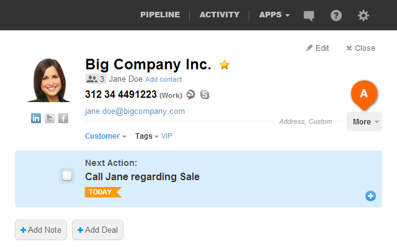Go to the Pipeline tab
This screenshot has width=397, height=247.
click(160, 15)
